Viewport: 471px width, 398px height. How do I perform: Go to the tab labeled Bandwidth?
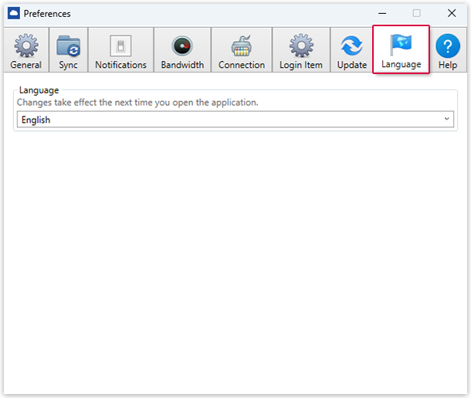[182, 65]
